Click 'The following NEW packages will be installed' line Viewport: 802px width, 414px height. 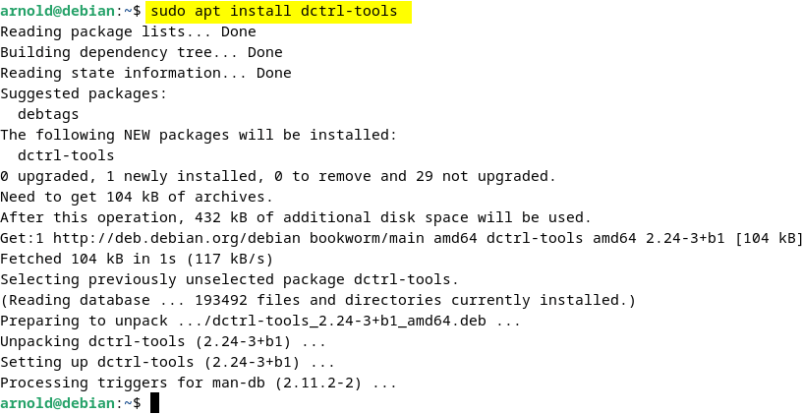(198, 135)
